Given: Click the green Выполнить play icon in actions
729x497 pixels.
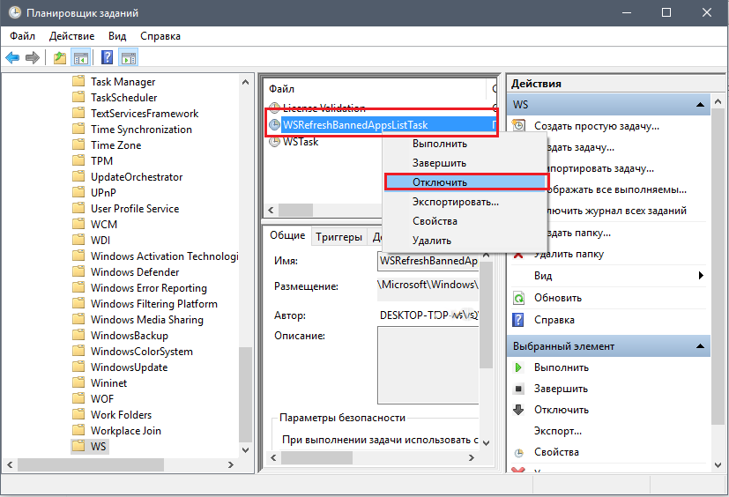Looking at the screenshot, I should point(518,367).
